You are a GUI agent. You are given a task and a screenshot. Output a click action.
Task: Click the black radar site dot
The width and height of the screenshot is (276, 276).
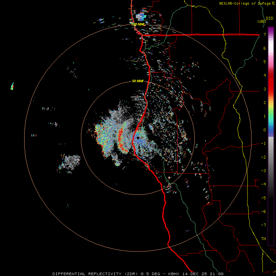(x=138, y=138)
